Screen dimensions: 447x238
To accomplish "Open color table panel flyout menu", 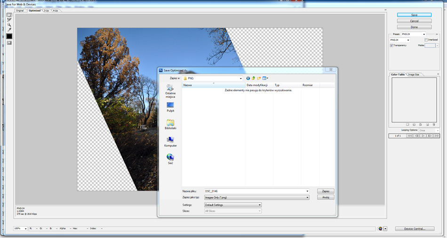I will point(438,74).
